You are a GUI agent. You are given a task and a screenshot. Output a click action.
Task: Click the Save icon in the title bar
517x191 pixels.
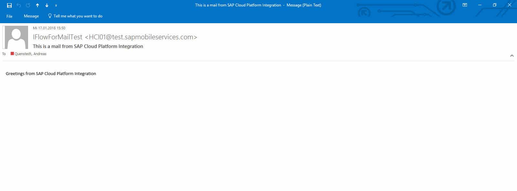click(9, 5)
